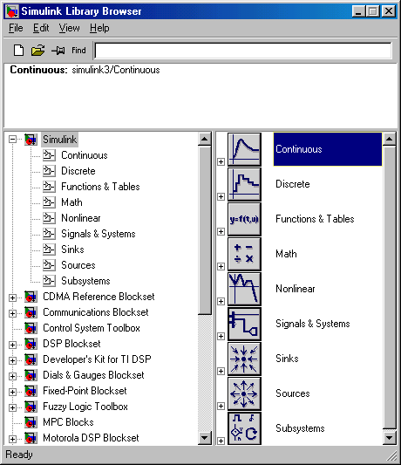The height and width of the screenshot is (465, 401).
Task: Open the File menu
Action: pyautogui.click(x=16, y=28)
